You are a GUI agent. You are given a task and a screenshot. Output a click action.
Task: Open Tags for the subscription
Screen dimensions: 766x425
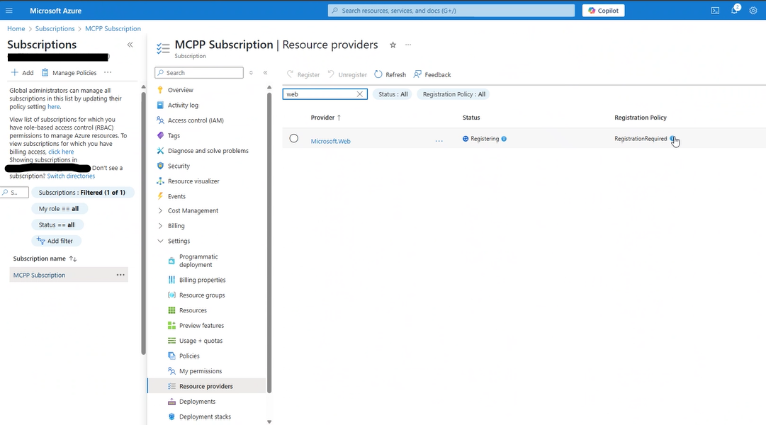click(173, 135)
